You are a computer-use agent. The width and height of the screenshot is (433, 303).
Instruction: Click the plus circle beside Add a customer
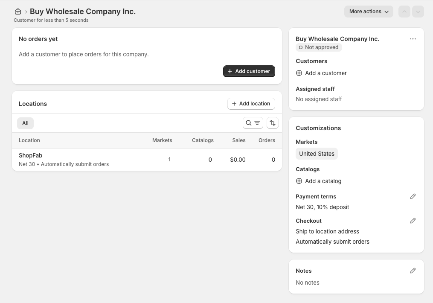point(299,73)
